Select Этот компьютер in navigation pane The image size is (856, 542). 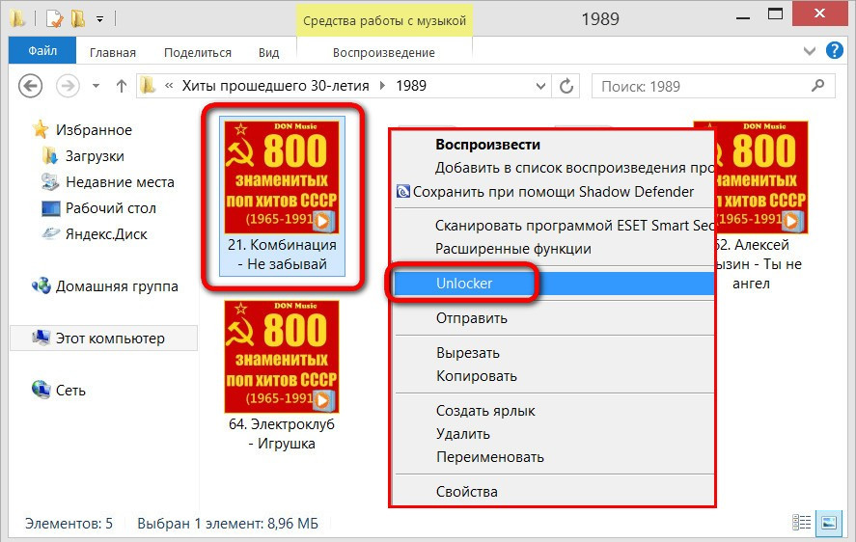103,339
